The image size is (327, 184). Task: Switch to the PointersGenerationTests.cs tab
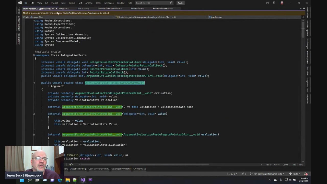[x=110, y=8]
